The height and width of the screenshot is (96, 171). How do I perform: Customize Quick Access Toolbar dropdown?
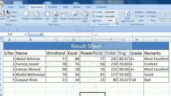pyautogui.click(x=17, y=29)
